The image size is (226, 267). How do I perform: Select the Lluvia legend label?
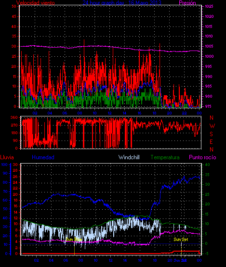point(7,157)
